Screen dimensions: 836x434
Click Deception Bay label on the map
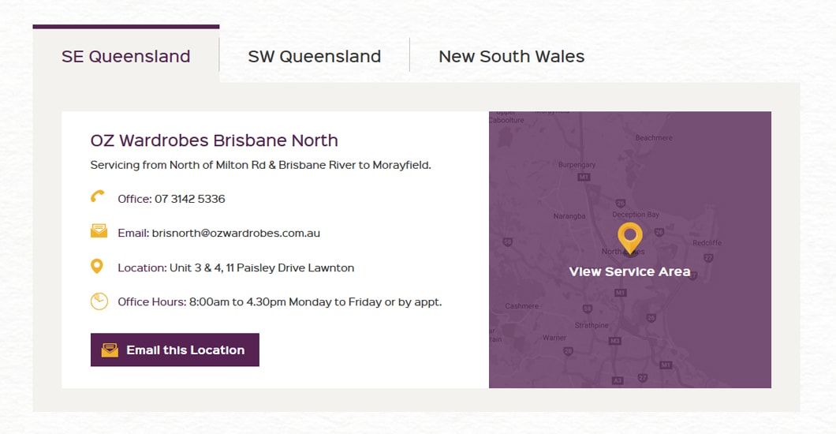[x=636, y=215]
